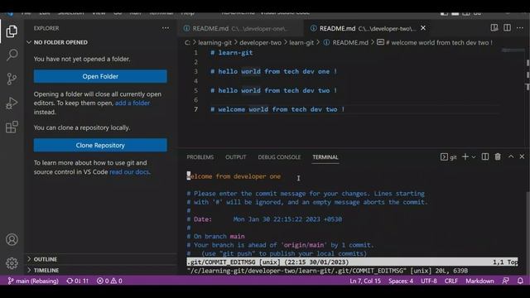Open the Explorer view in activity bar
Image resolution: width=530 pixels, height=298 pixels.
click(x=12, y=31)
